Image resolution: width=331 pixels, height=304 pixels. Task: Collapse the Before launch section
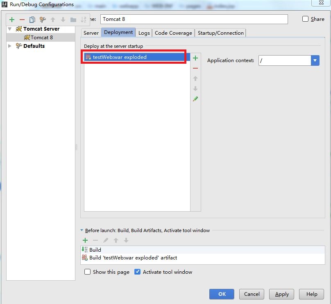click(x=82, y=230)
